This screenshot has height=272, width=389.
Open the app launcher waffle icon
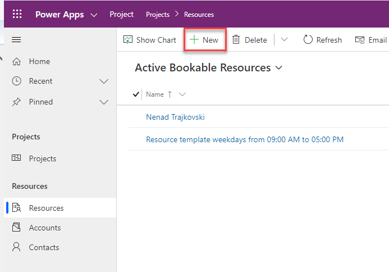click(17, 14)
